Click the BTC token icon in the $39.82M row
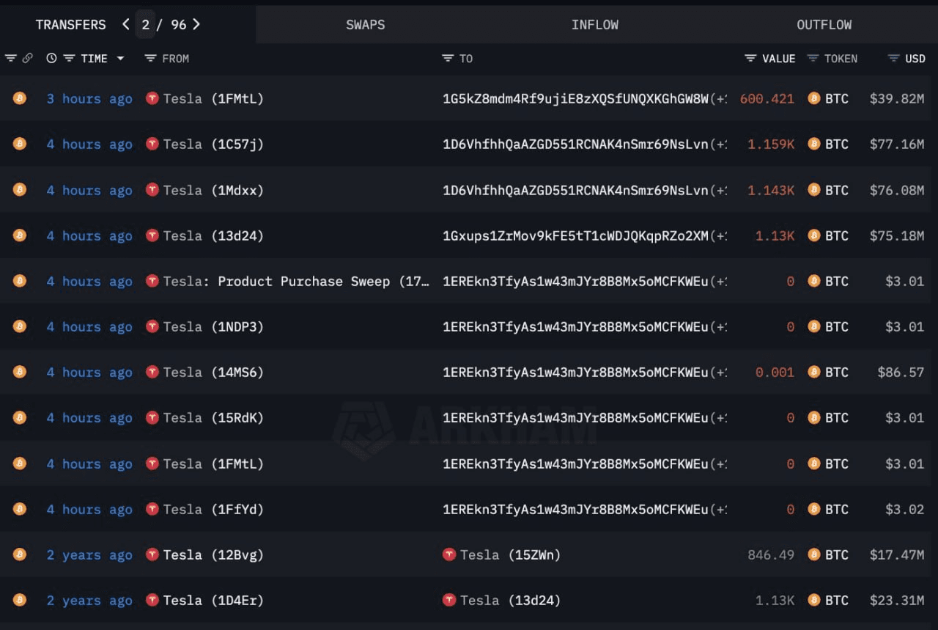This screenshot has width=938, height=630. [x=814, y=98]
